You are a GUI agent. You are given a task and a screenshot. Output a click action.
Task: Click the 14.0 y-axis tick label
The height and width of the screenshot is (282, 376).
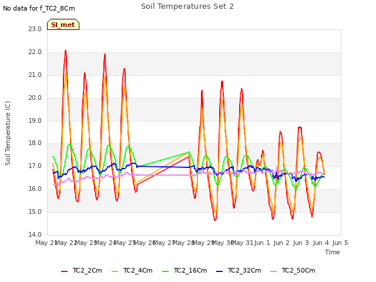(x=35, y=234)
